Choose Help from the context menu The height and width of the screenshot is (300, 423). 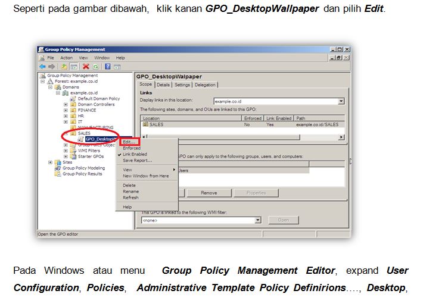point(127,207)
